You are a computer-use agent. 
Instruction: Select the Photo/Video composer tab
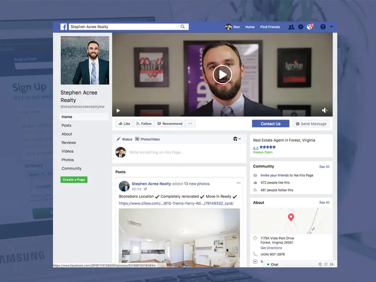[x=147, y=139]
